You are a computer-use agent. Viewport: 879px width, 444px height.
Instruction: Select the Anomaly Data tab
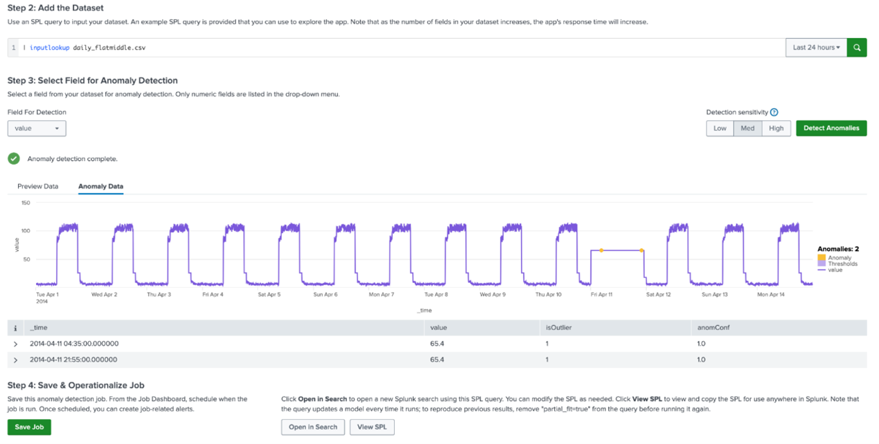100,186
